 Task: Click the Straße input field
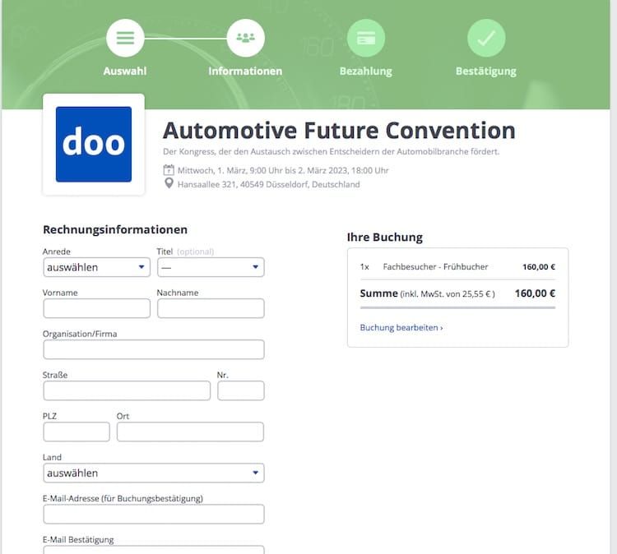127,390
